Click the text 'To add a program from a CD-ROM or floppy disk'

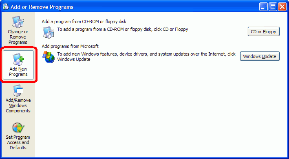[123, 29]
